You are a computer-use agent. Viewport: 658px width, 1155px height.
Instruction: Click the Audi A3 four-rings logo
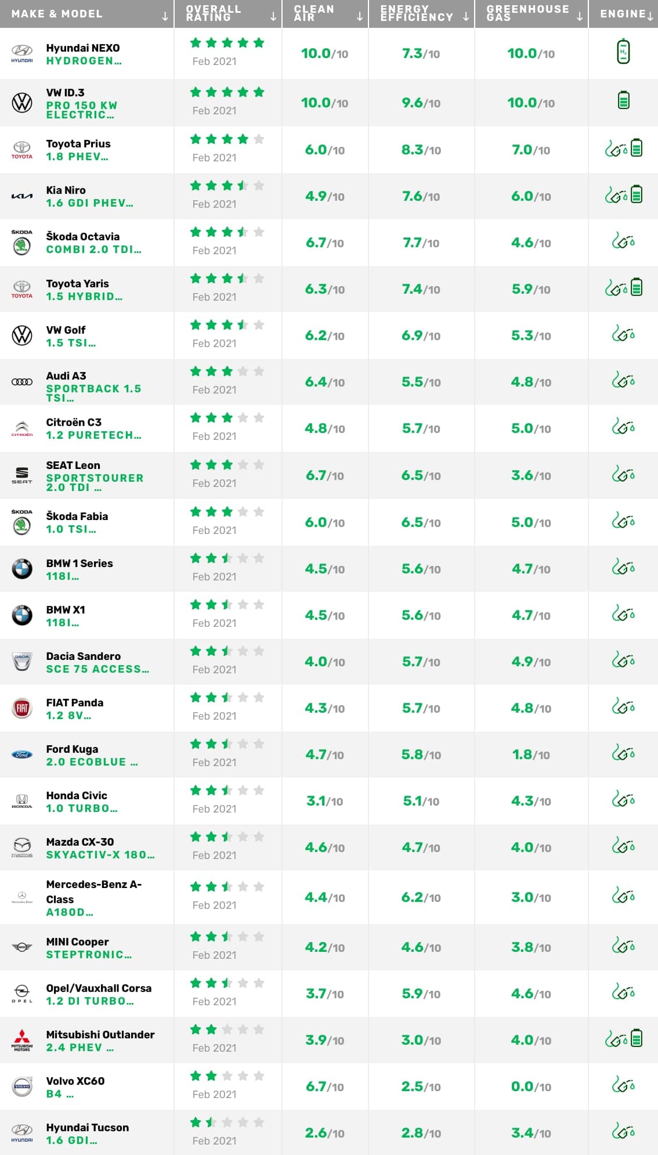22,382
